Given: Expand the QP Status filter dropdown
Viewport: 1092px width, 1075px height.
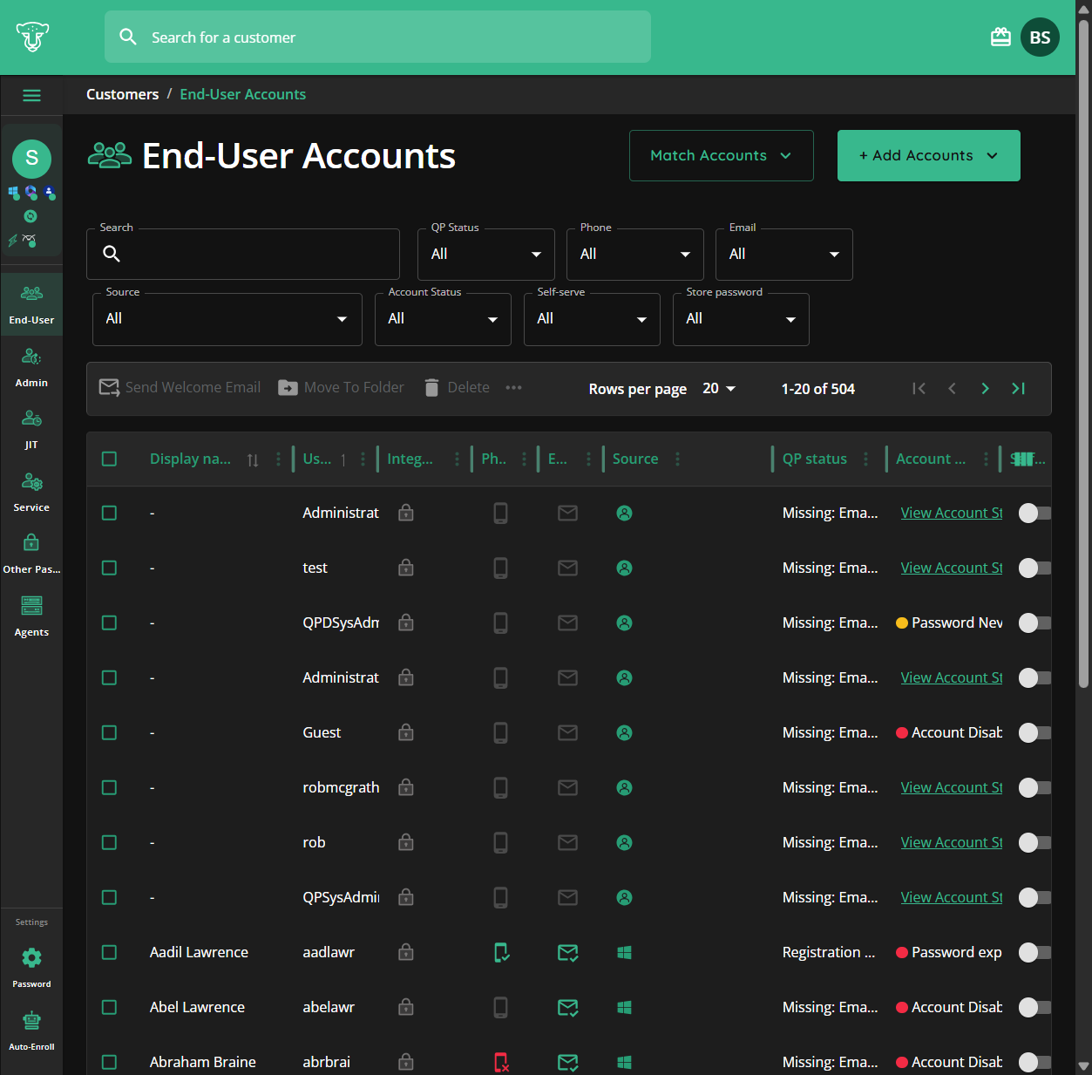Looking at the screenshot, I should pyautogui.click(x=486, y=254).
